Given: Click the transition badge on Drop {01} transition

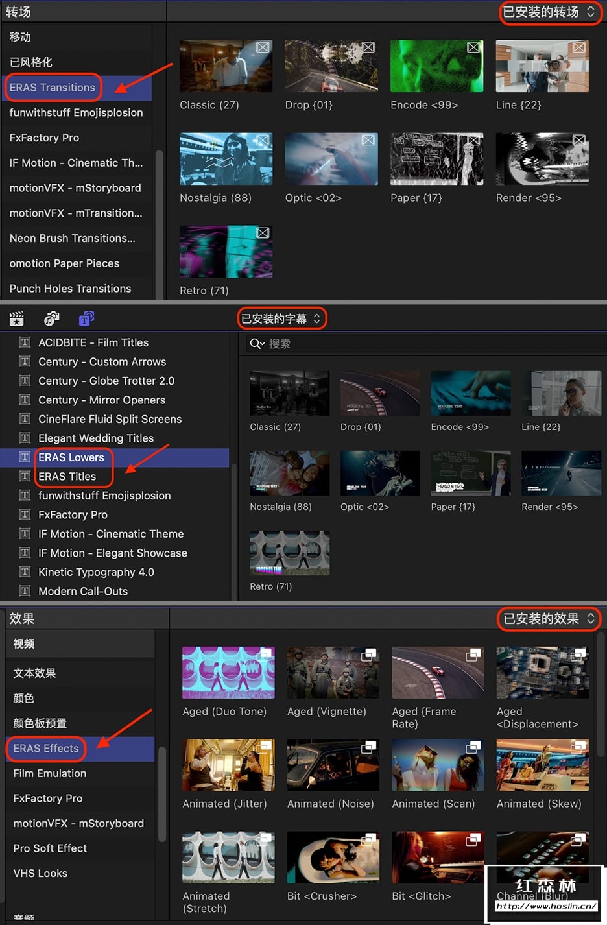Looking at the screenshot, I should click(x=368, y=47).
